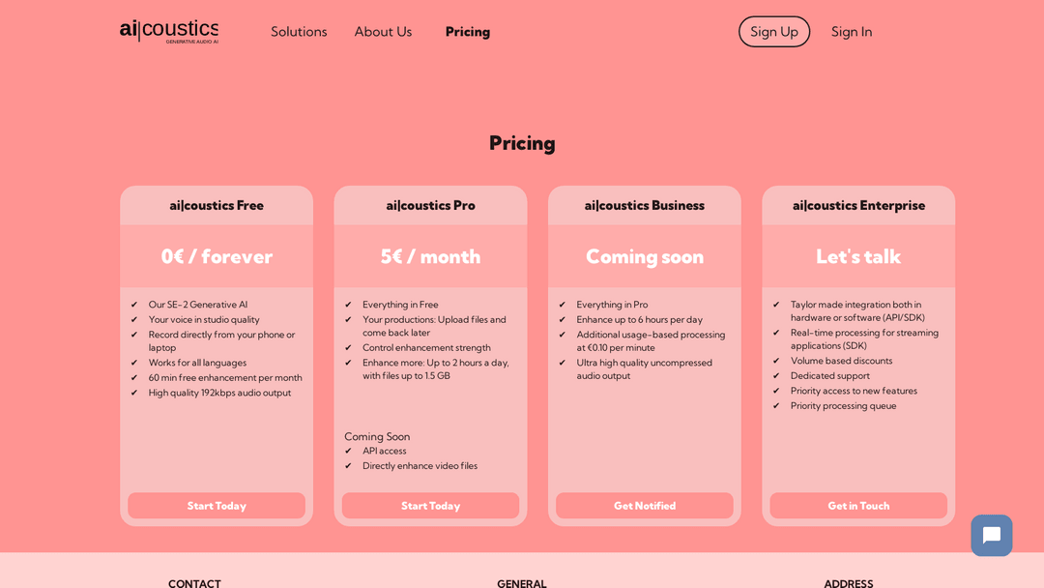Click the Sign Up button
Viewport: 1044px width, 588px height.
pos(774,32)
